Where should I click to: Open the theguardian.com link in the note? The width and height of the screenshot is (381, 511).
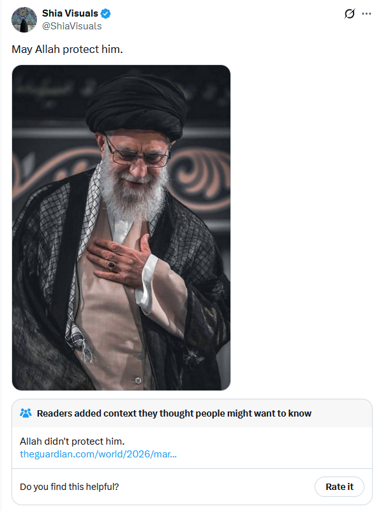(98, 454)
